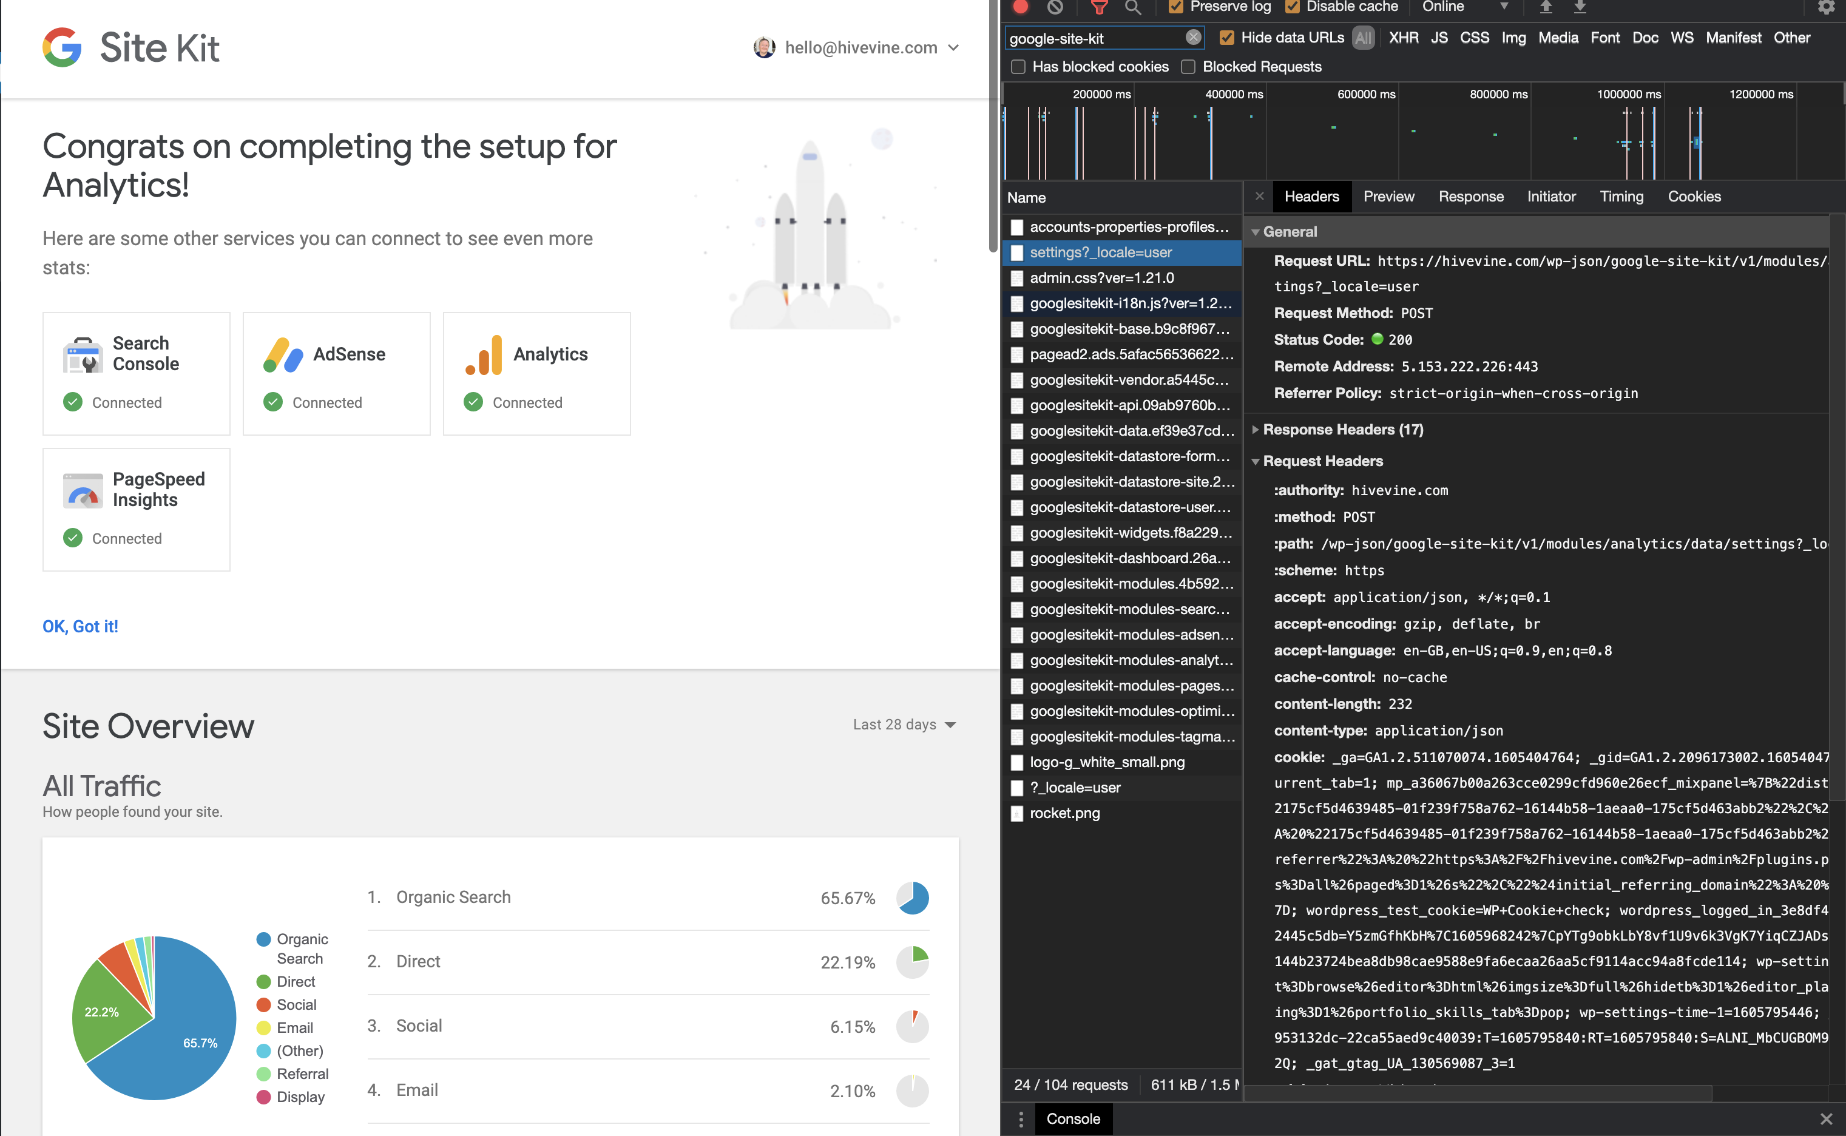
Task: Click the export HAR download icon
Action: coord(1580,7)
